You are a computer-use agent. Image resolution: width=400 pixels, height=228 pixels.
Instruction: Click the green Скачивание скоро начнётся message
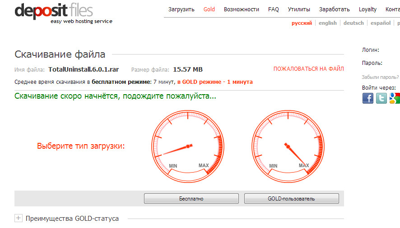(x=115, y=96)
